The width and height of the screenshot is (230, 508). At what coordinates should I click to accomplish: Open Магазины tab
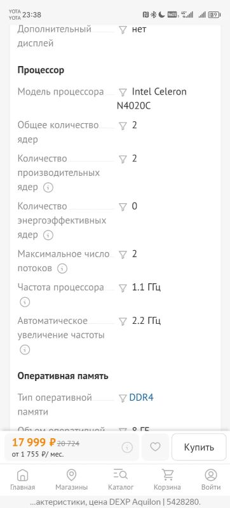pos(72,479)
